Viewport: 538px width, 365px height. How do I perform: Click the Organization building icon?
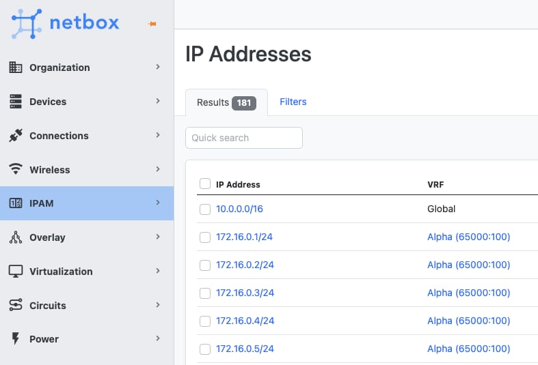tap(16, 68)
